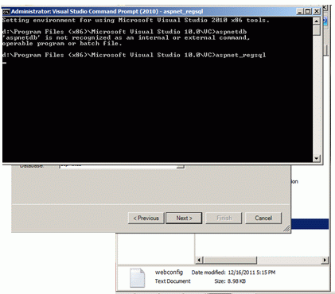
Task: Click the 'aspnetdb' is not recognized error line
Action: click(x=126, y=38)
